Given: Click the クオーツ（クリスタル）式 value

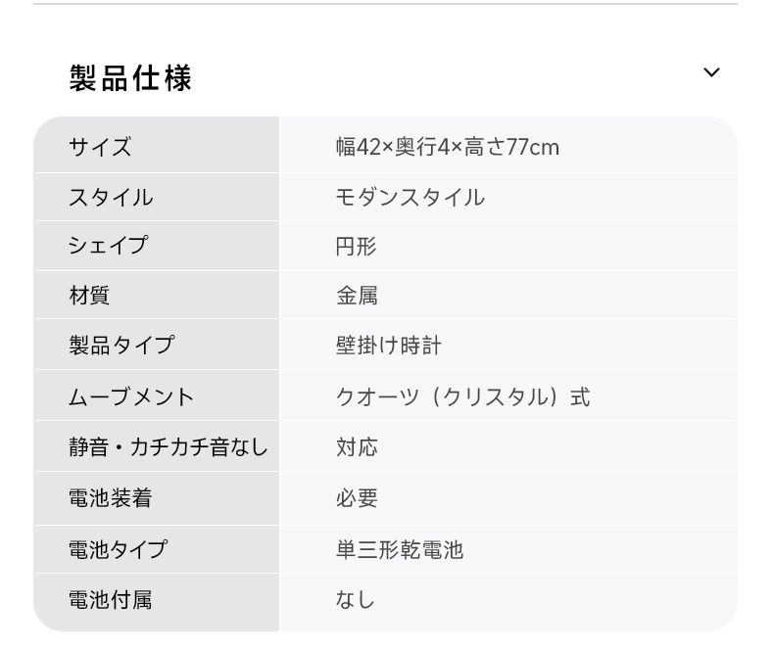Looking at the screenshot, I should (x=462, y=397).
